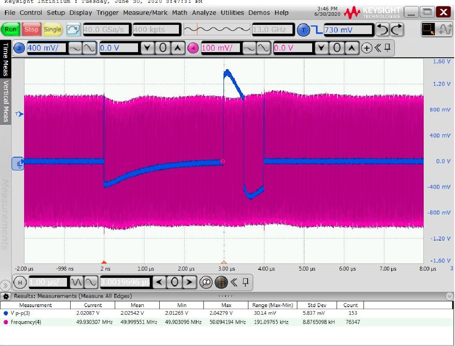Click channel 4 offset down arrow

point(321,48)
